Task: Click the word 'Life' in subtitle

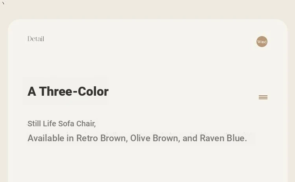Action: [x=50, y=124]
